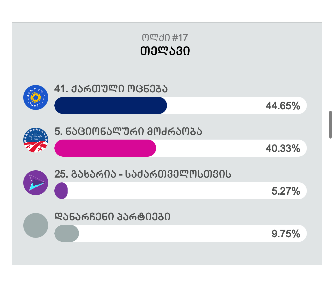
Task: Select the purple Gakharia party arrow logo
Action: (36, 183)
